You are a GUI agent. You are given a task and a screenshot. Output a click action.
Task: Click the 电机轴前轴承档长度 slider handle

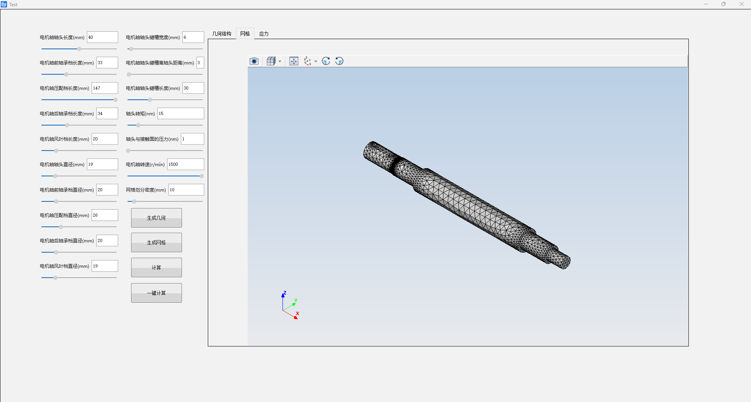[66, 74]
